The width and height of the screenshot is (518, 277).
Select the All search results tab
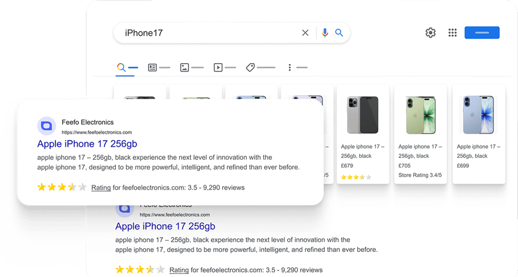[127, 68]
